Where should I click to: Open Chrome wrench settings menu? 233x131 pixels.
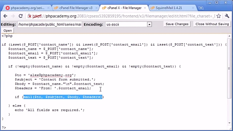pos(227,16)
